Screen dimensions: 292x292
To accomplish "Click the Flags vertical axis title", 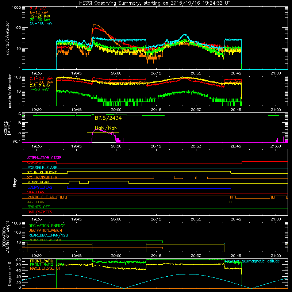I will (15, 182).
